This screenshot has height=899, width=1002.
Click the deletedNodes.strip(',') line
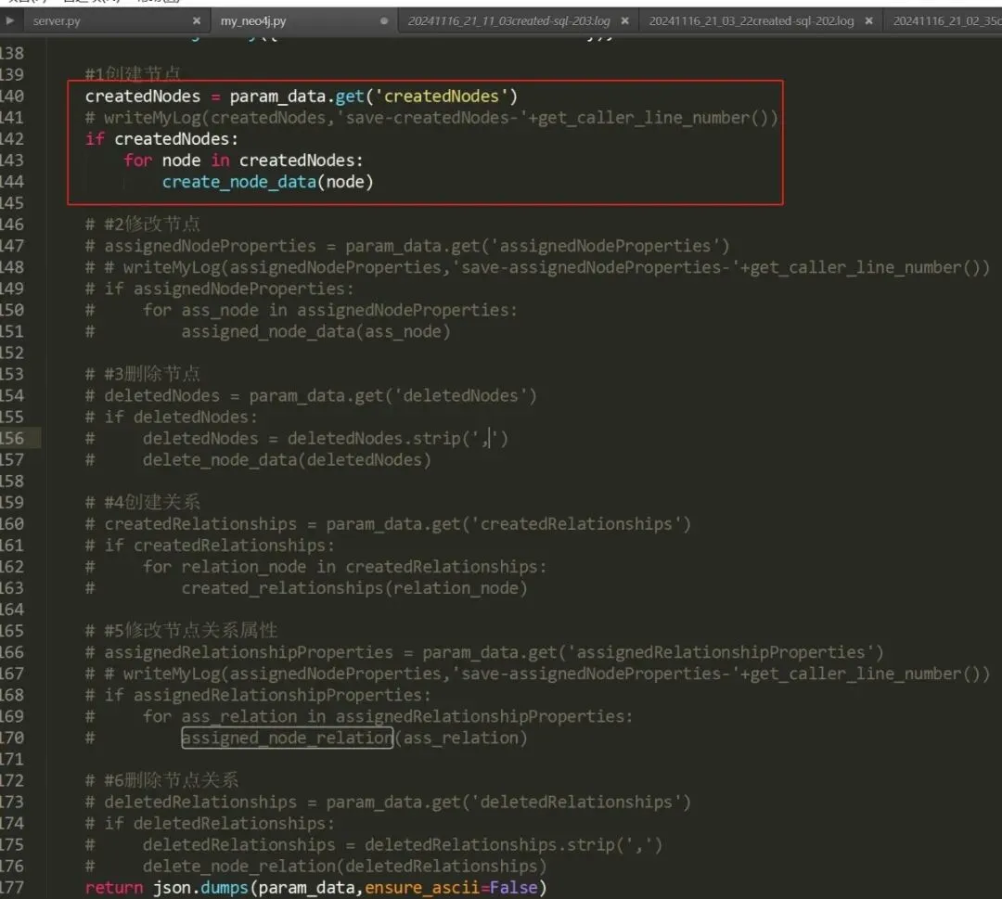point(297,438)
